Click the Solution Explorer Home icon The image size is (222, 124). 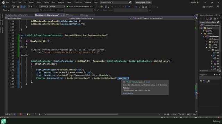pos(207,19)
